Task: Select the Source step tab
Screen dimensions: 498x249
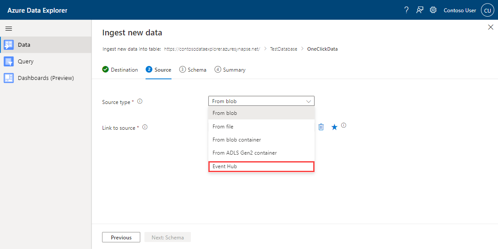Action: [159, 69]
